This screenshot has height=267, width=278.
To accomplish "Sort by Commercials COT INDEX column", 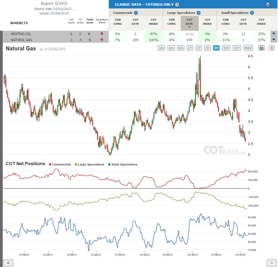I will [153, 22].
